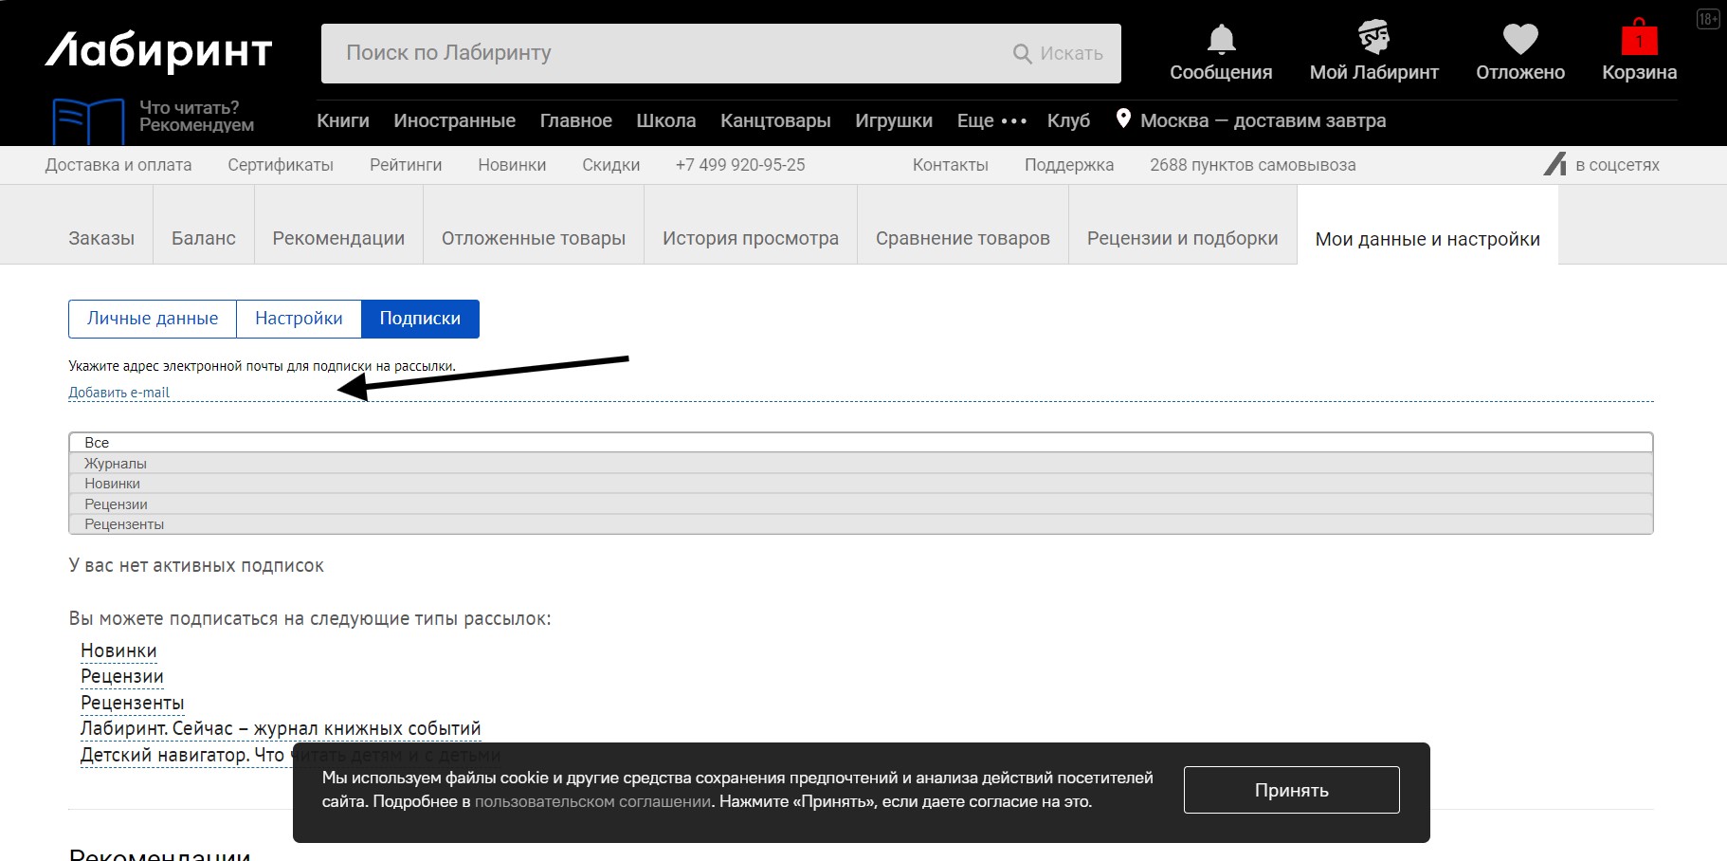Open Доставка и оплата link
The width and height of the screenshot is (1727, 861).
118,165
